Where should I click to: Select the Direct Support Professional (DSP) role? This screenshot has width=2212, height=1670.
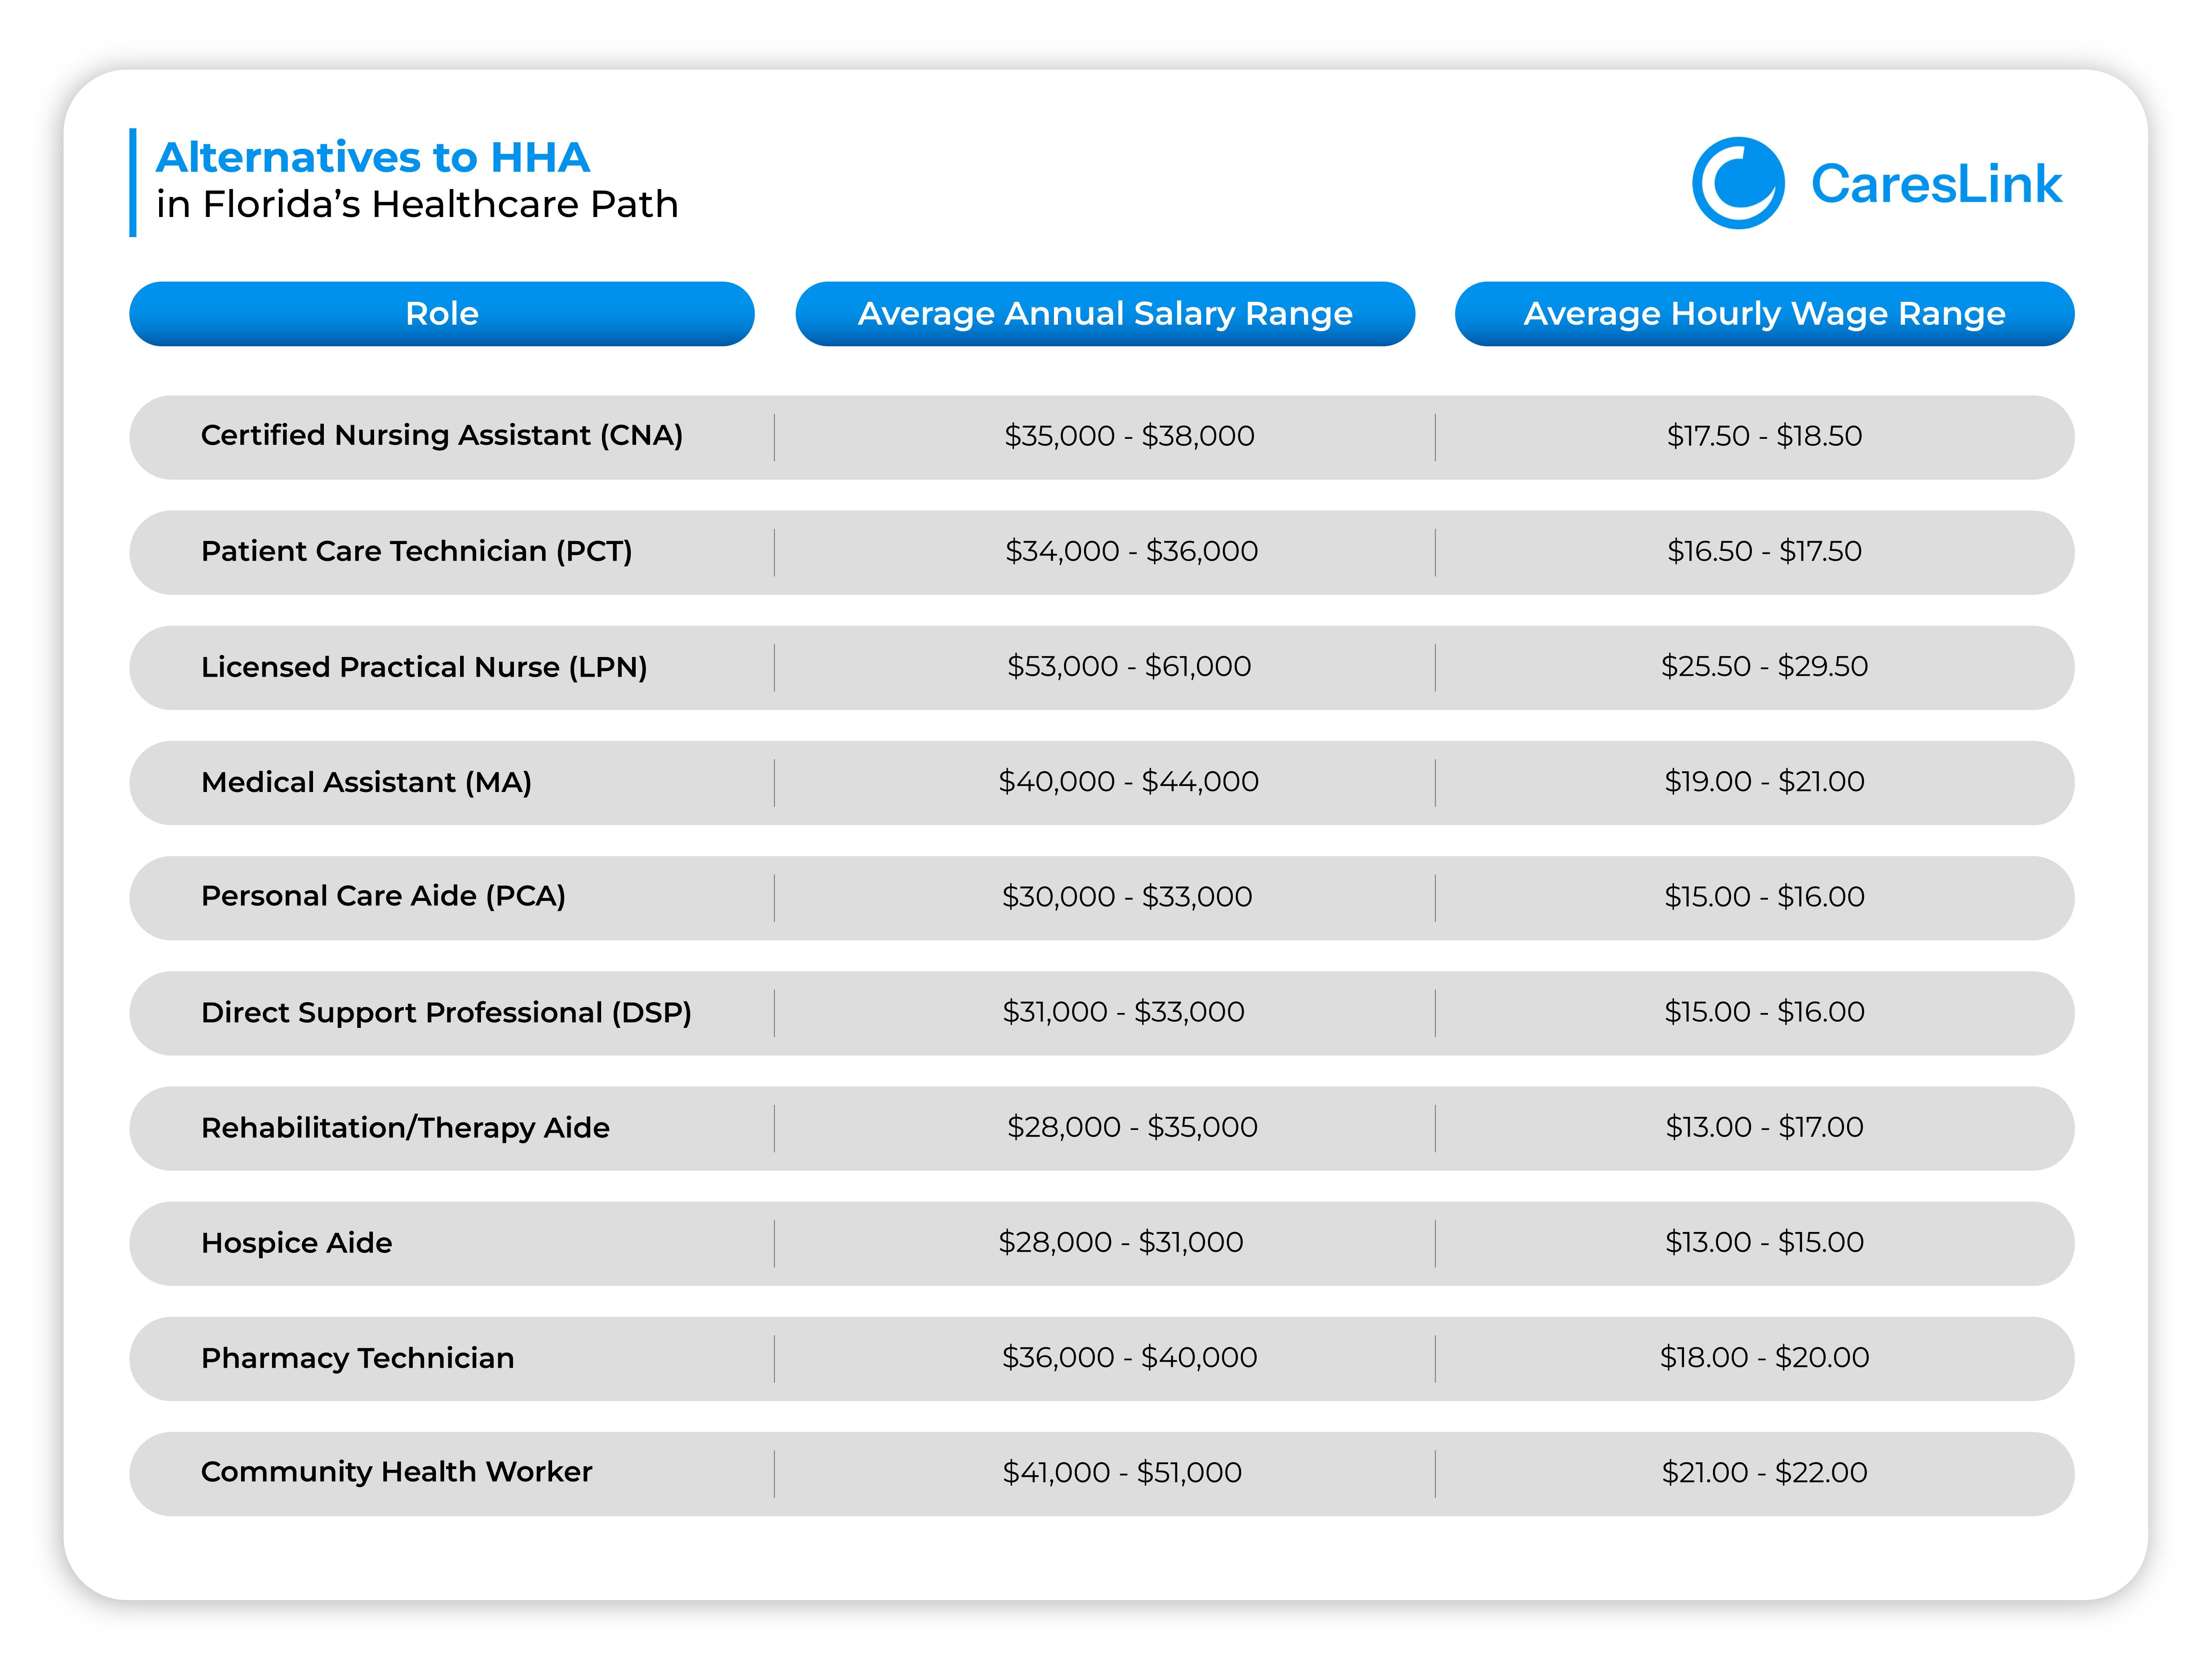[446, 1013]
